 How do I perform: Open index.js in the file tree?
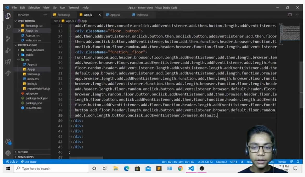[x=32, y=84]
